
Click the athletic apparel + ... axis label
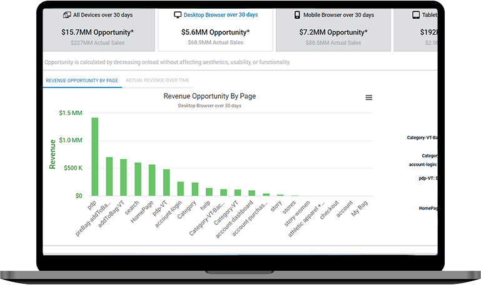306,219
